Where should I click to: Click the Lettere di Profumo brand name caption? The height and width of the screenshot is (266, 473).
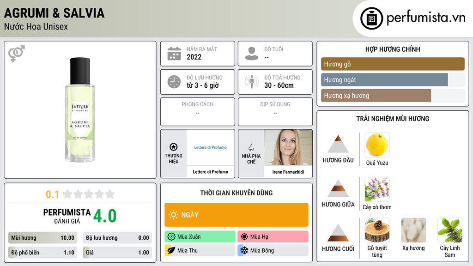click(210, 172)
